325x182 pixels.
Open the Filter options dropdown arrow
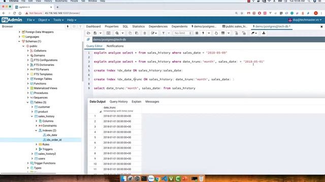point(169,33)
